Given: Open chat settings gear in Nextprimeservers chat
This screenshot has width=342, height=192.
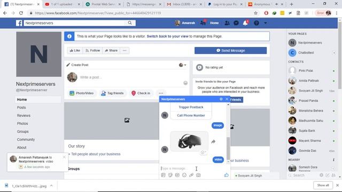Looking at the screenshot, I should click(221, 99).
